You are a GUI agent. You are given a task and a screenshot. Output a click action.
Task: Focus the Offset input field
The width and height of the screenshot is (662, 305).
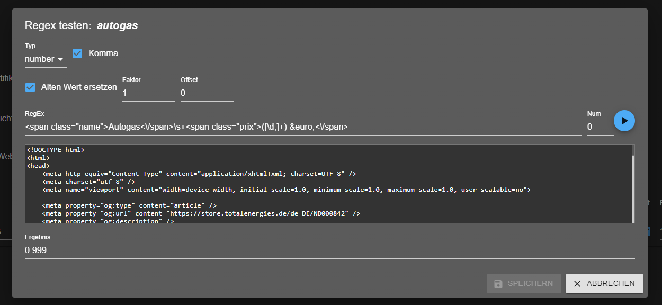point(207,93)
